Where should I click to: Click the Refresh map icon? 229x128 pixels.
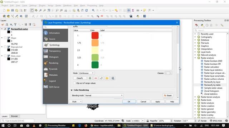(87, 10)
